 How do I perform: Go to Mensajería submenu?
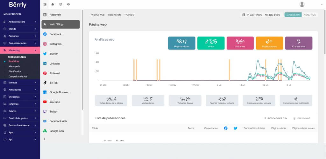tap(14, 66)
